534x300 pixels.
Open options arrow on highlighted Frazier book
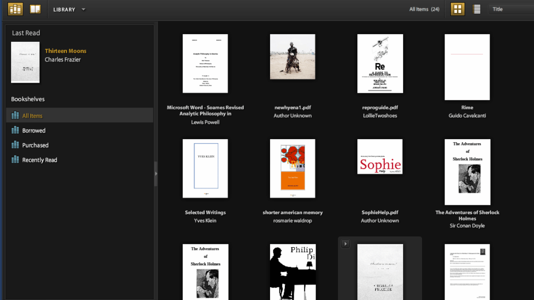[x=346, y=244]
